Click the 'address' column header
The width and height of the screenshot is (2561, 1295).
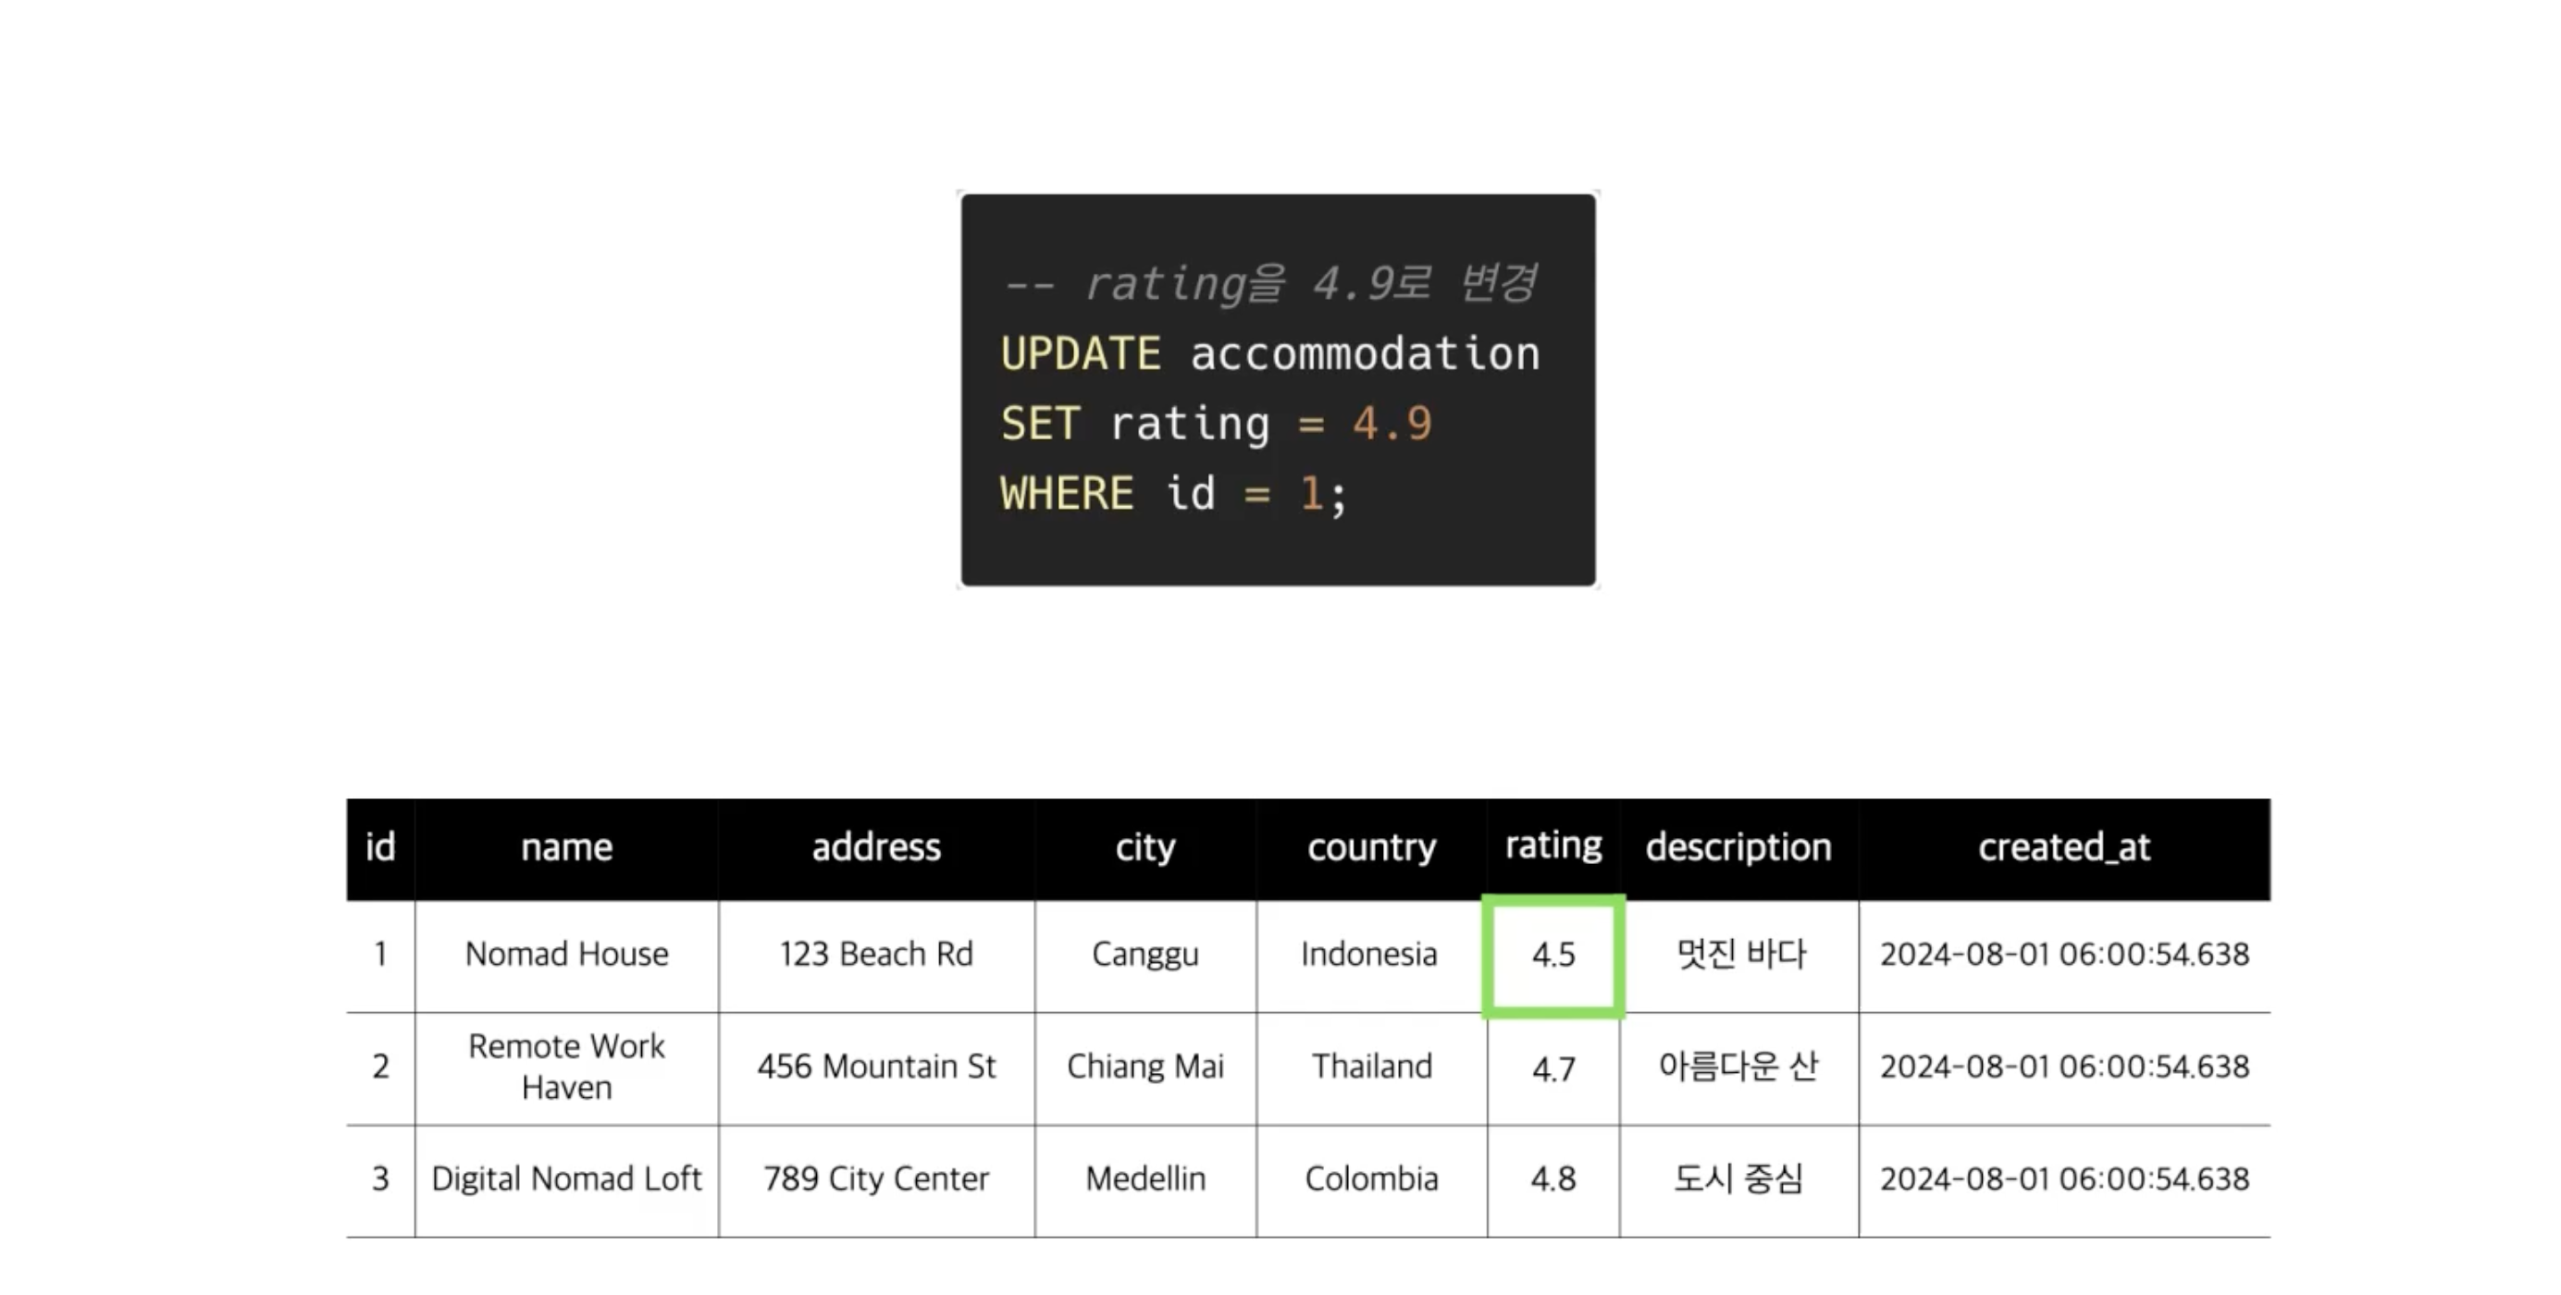pos(876,848)
